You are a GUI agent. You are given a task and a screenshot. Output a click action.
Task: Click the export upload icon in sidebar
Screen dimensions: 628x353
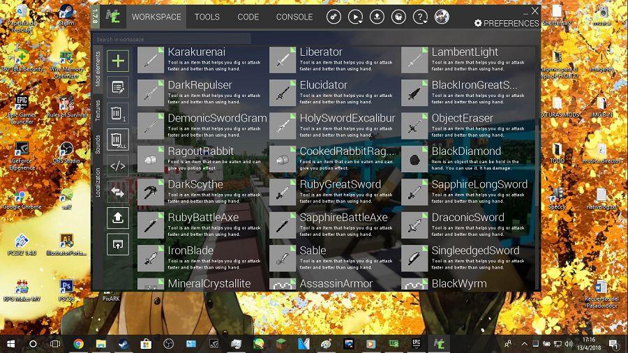(118, 217)
